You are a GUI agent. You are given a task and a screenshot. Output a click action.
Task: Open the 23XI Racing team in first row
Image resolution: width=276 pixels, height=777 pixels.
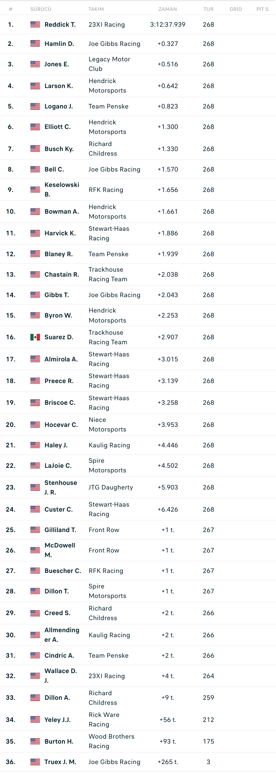(107, 25)
